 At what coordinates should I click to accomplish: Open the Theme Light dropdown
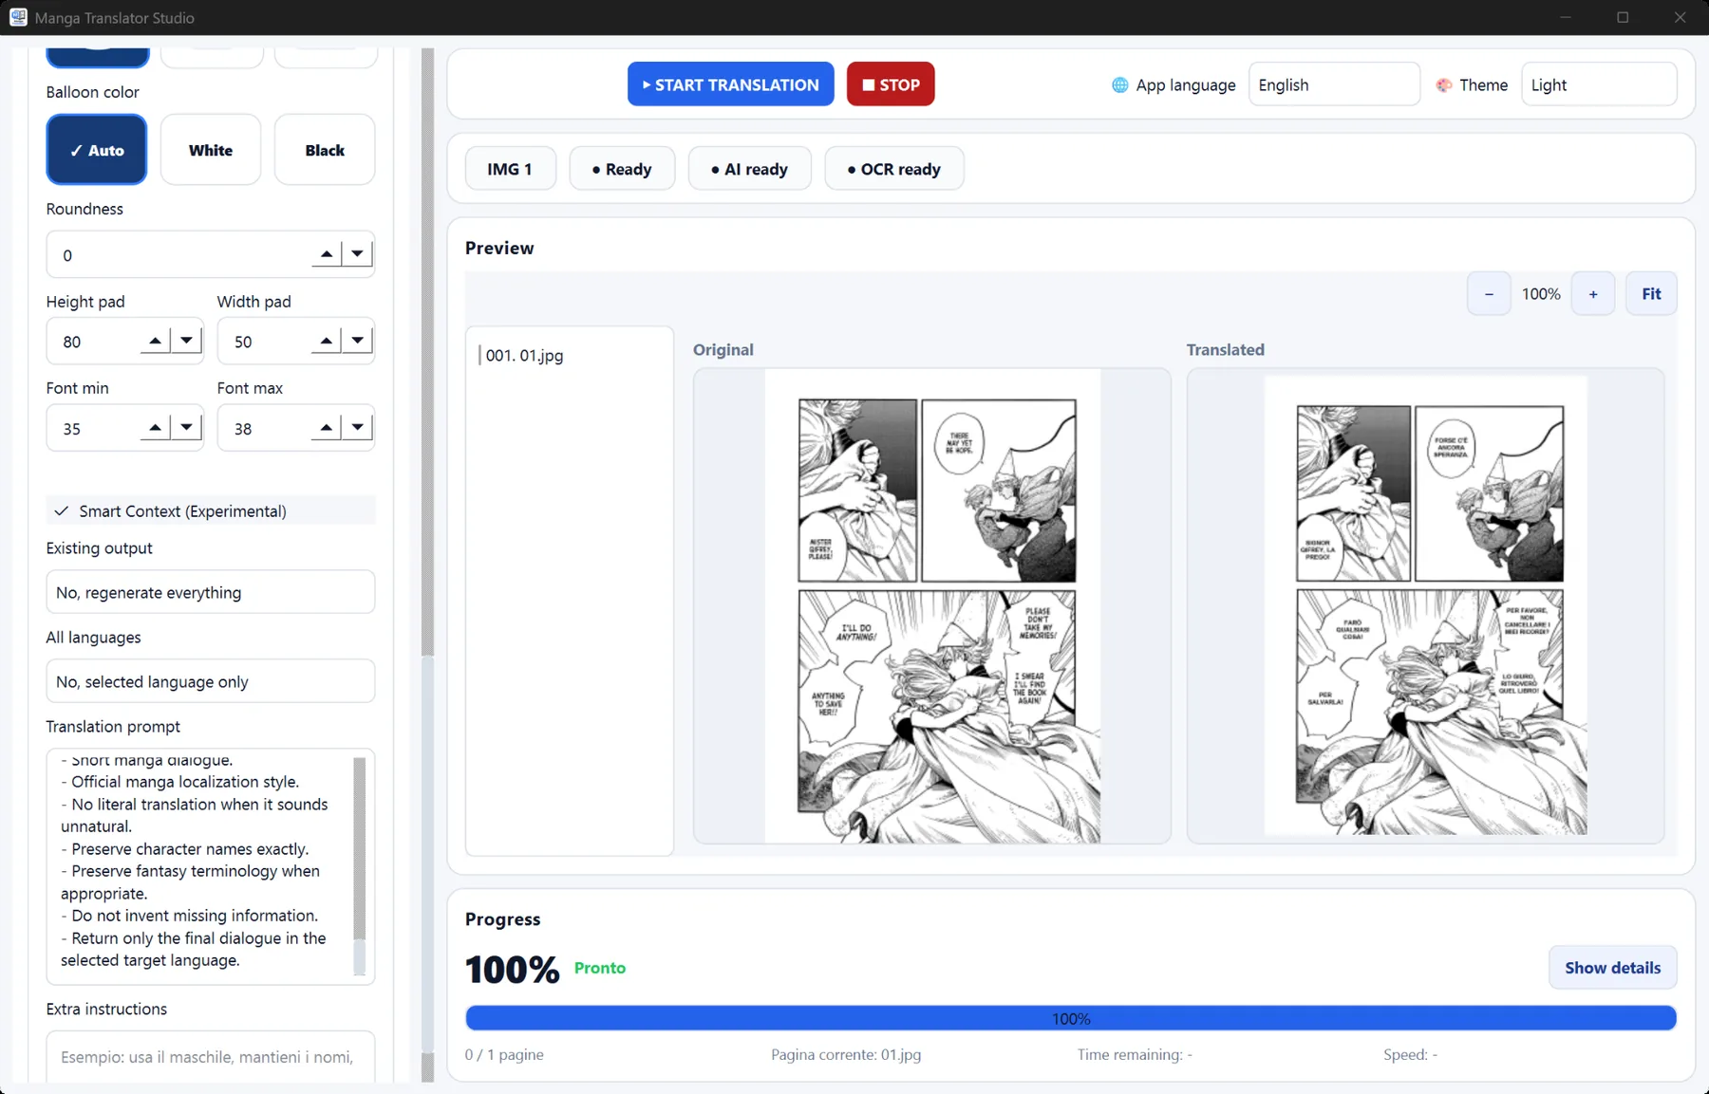click(1599, 84)
